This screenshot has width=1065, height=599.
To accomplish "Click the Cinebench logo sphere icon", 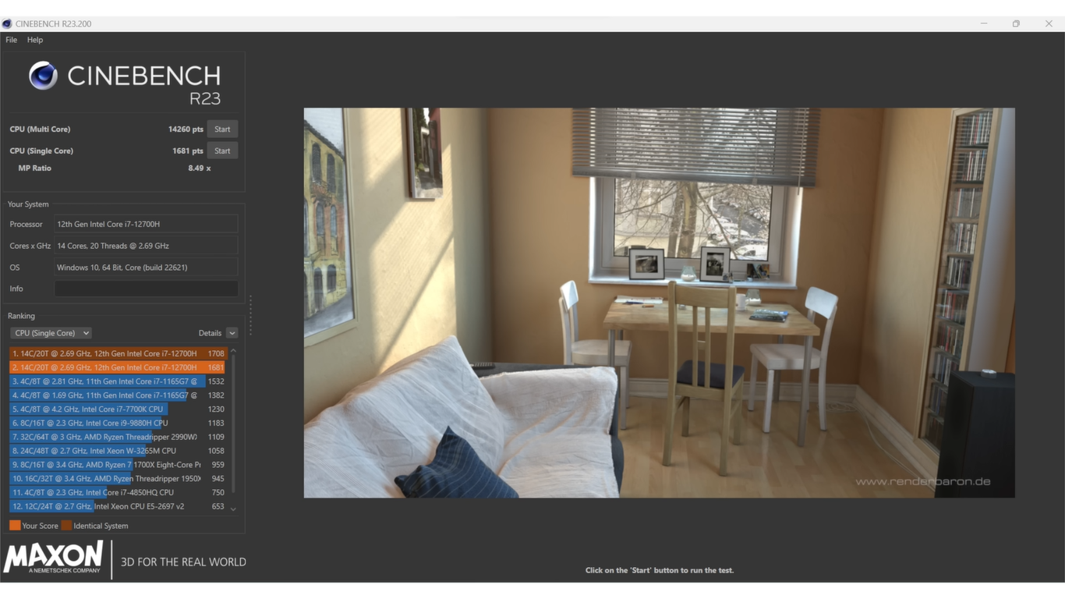I will point(43,76).
